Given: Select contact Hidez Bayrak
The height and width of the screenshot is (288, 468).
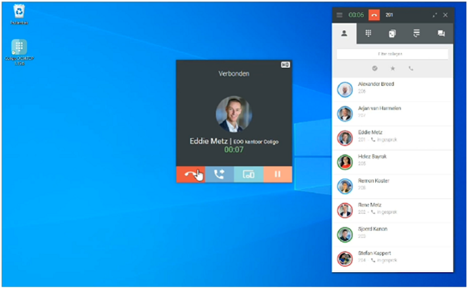Looking at the screenshot, I should 393,162.
